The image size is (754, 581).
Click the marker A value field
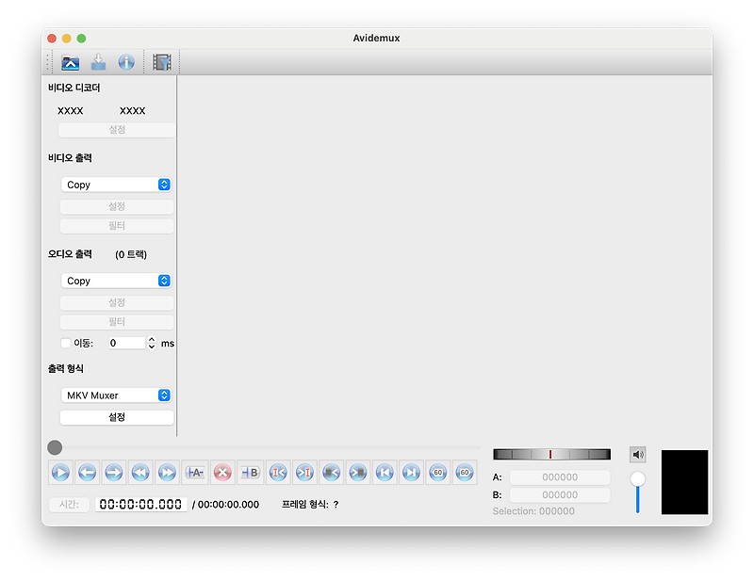click(559, 477)
